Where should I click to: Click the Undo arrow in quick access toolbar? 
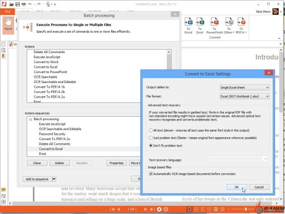[30, 4]
